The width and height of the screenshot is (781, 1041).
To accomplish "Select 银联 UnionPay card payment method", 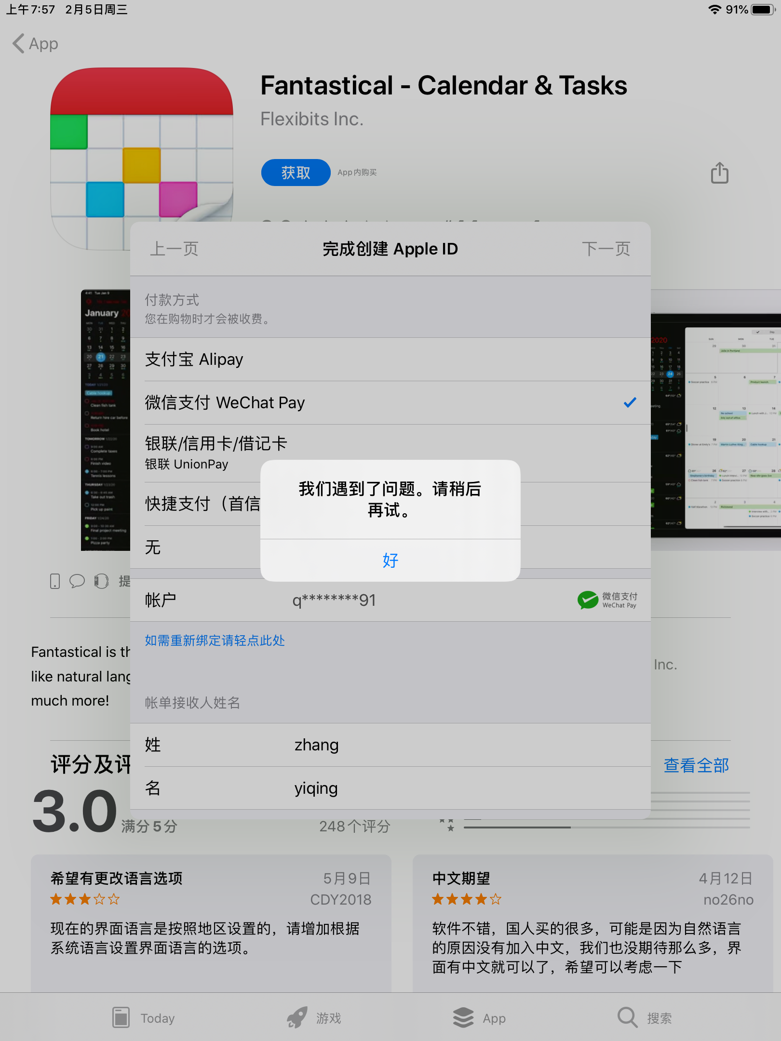I will pyautogui.click(x=390, y=453).
